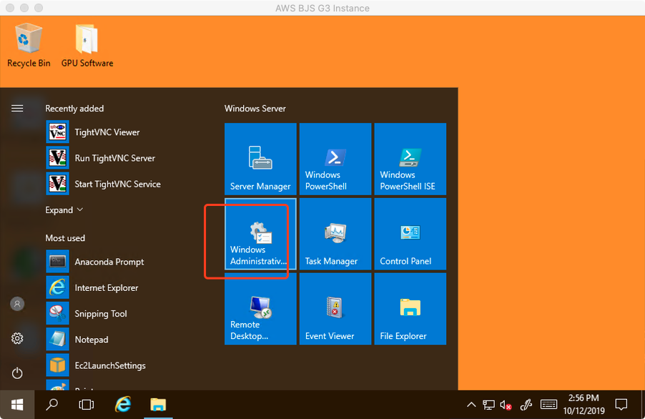Viewport: 645px width, 419px height.
Task: Open the Remote Desktop tile
Action: [x=260, y=309]
